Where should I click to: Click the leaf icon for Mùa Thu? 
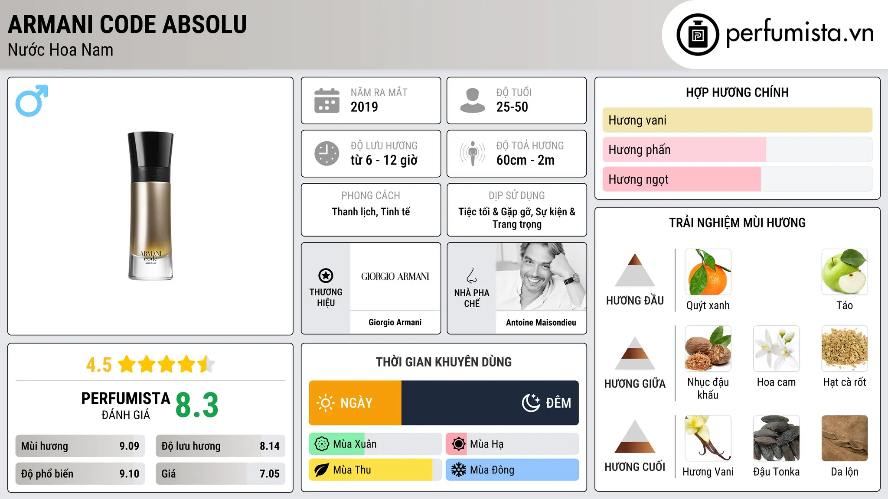(x=322, y=470)
